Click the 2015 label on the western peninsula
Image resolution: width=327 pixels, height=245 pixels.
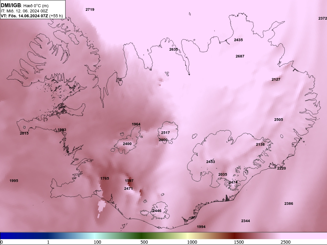point(24,133)
